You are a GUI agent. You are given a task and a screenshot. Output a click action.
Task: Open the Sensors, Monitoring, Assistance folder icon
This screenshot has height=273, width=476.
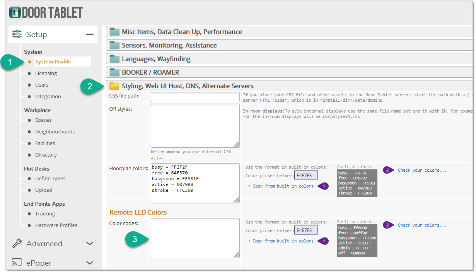[114, 45]
